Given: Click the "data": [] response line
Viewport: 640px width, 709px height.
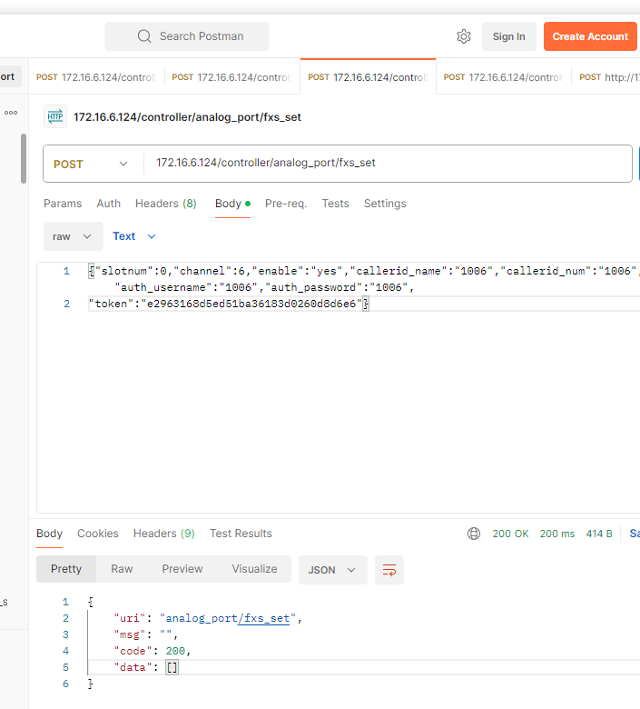Looking at the screenshot, I should [146, 667].
